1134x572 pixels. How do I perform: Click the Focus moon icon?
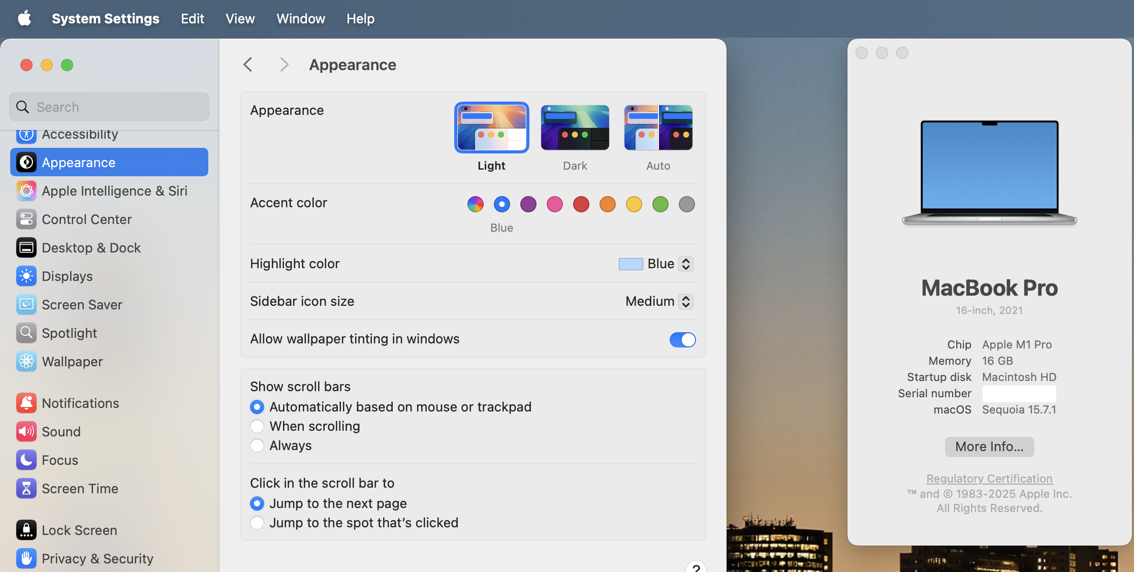click(x=26, y=460)
